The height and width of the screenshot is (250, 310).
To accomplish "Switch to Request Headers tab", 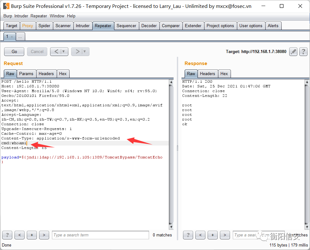I will (46, 74).
